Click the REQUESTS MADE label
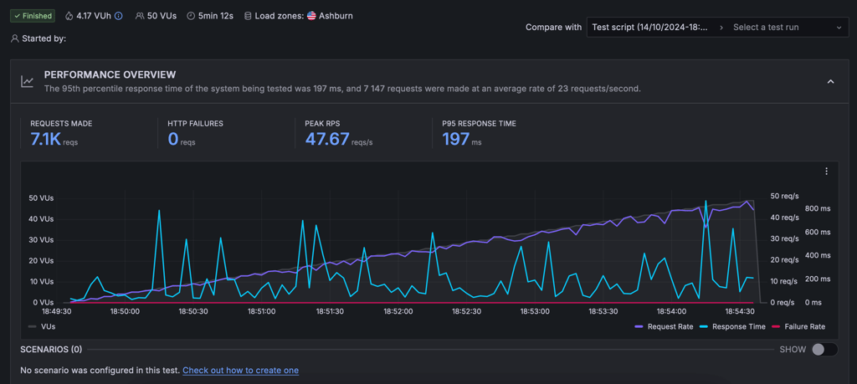The image size is (857, 384). pyautogui.click(x=61, y=124)
